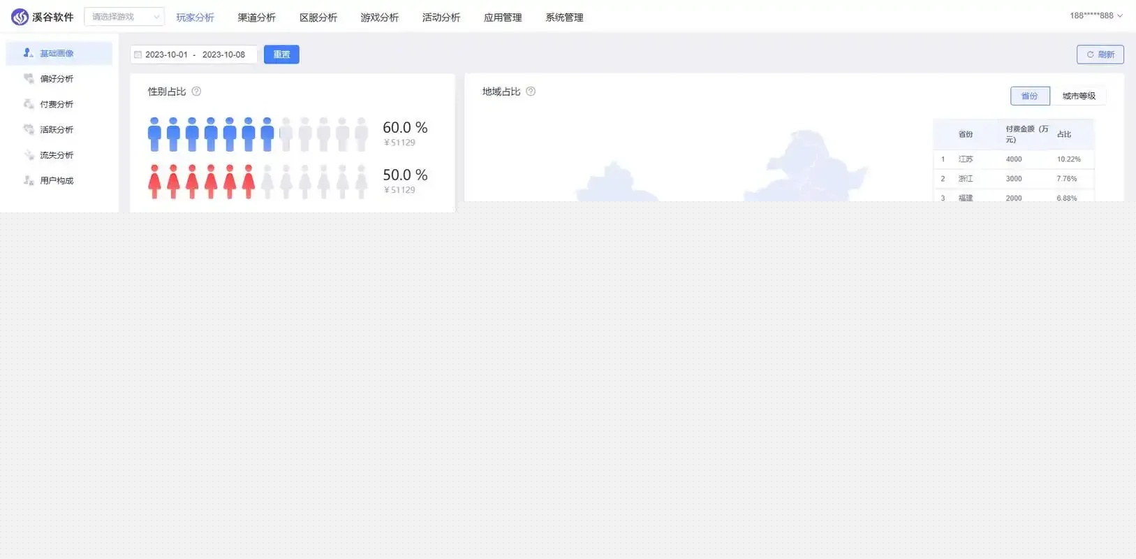
Task: Click the 用户构成 sidebar icon
Action: [x=29, y=180]
